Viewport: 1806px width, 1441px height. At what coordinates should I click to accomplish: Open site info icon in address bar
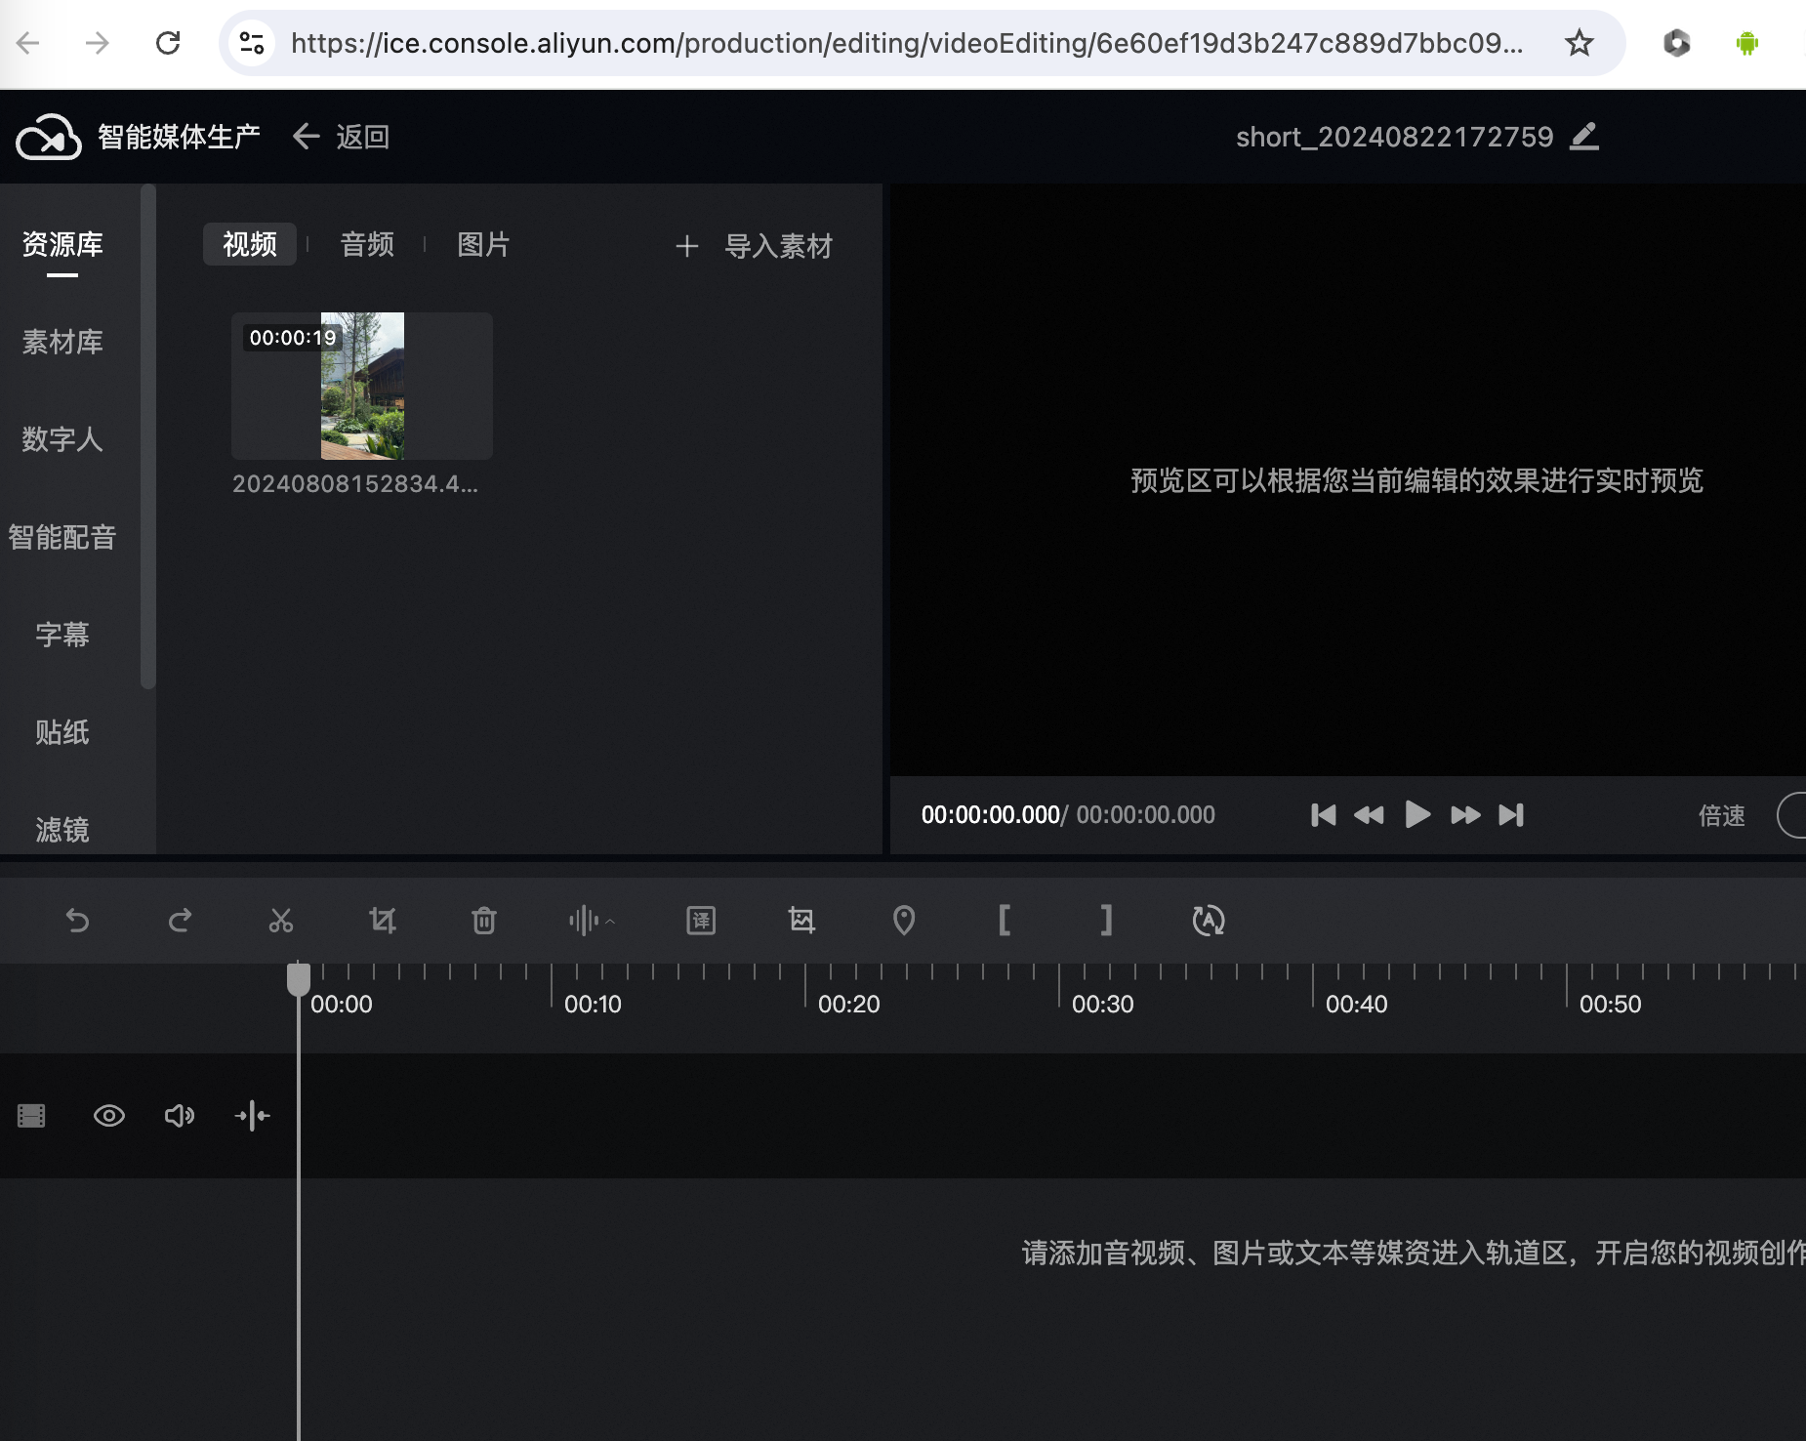point(252,43)
